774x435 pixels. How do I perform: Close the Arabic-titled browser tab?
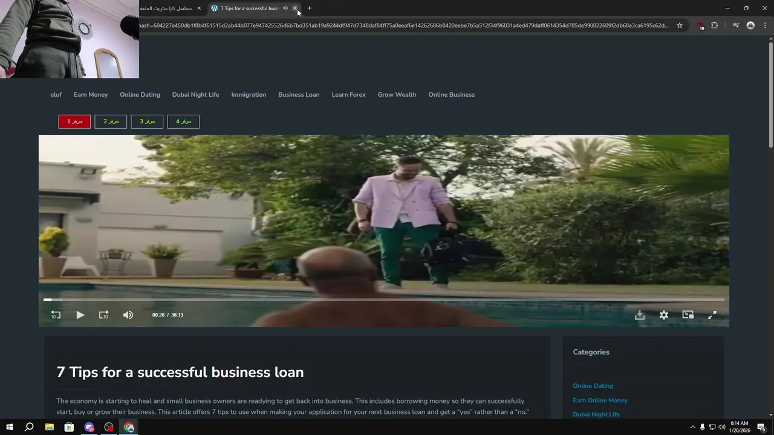pos(199,8)
